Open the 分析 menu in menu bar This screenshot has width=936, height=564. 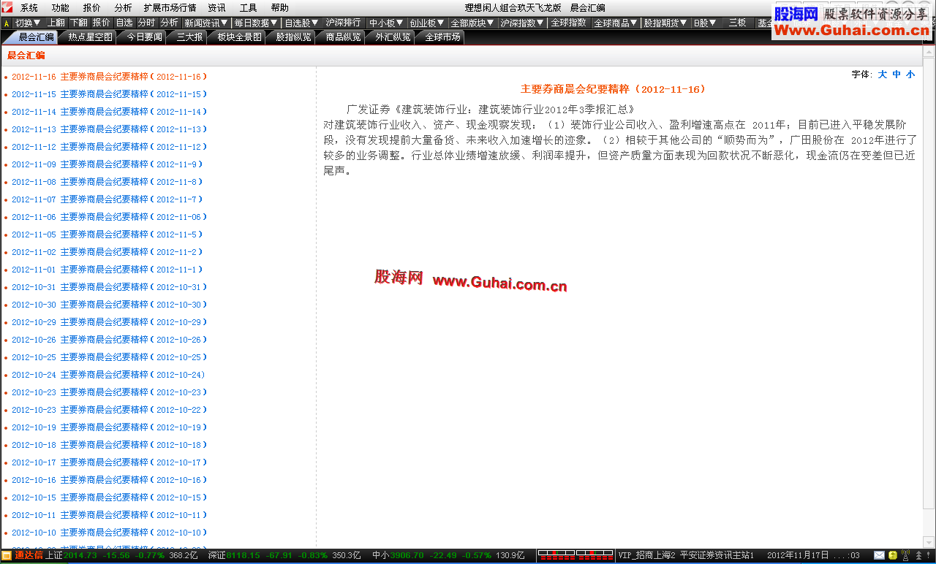click(124, 7)
